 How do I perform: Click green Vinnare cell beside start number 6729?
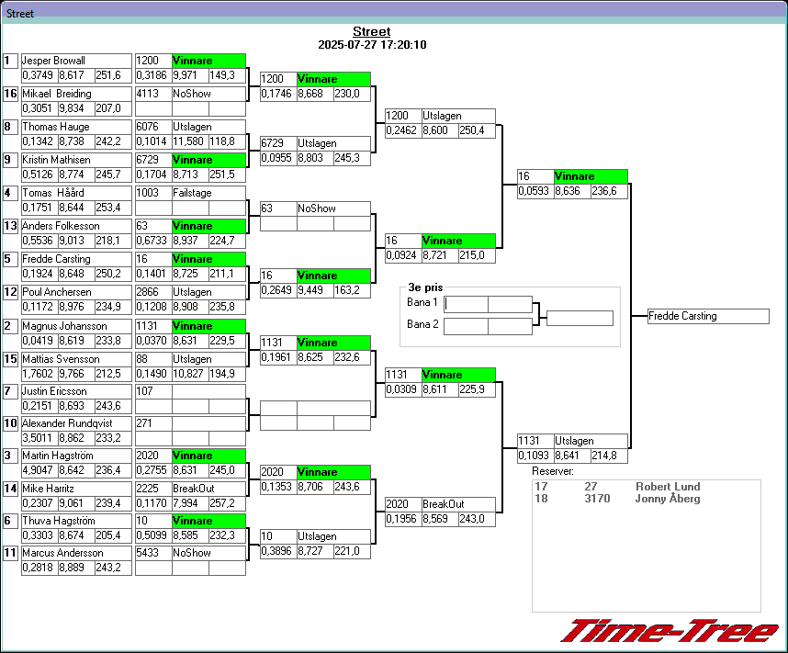click(x=208, y=160)
